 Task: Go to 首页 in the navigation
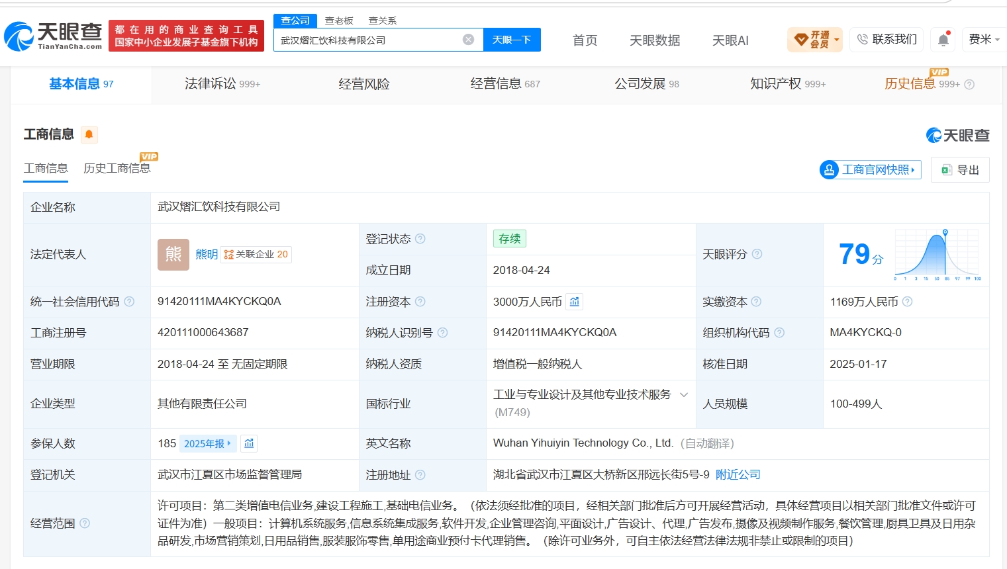[585, 40]
